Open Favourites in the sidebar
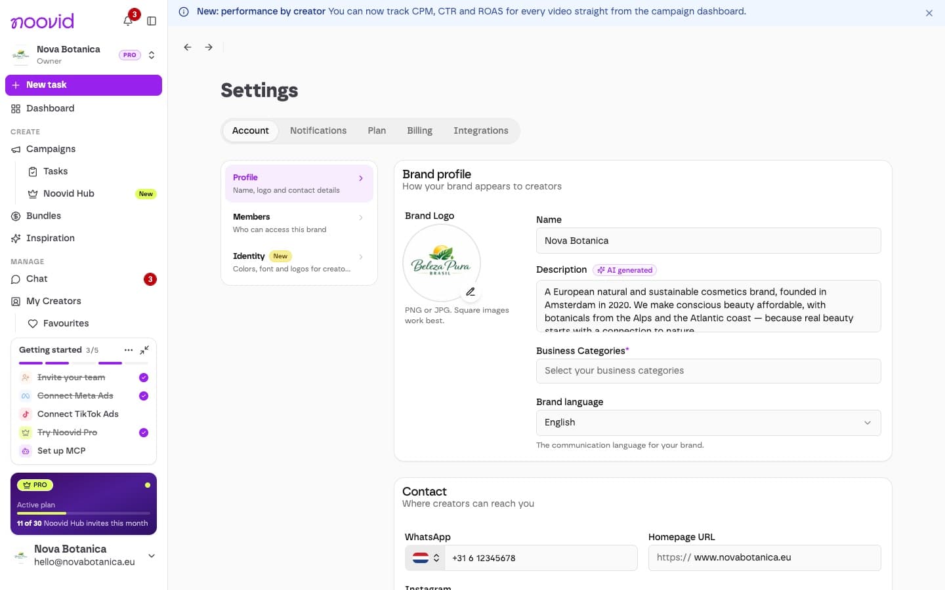 91,324
